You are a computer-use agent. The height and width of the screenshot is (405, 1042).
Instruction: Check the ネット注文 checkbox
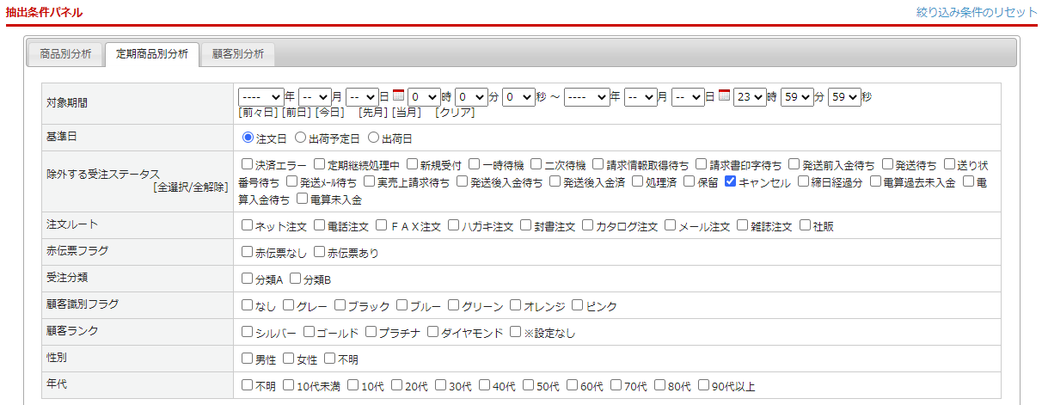(x=248, y=226)
